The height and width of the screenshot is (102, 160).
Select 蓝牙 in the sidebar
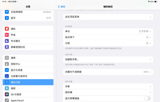click(x=28, y=18)
